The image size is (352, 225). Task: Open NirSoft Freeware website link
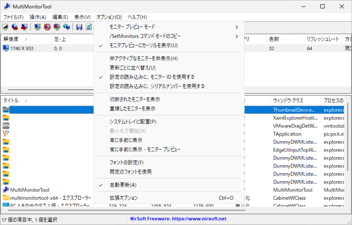[x=178, y=219]
